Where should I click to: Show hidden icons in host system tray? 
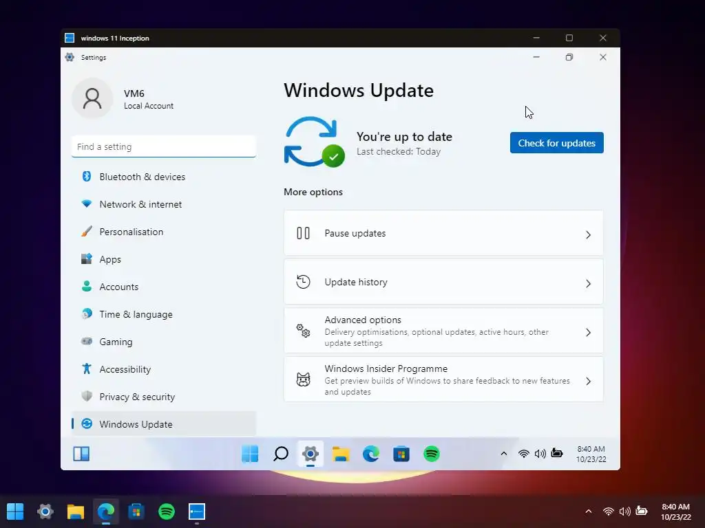click(588, 511)
